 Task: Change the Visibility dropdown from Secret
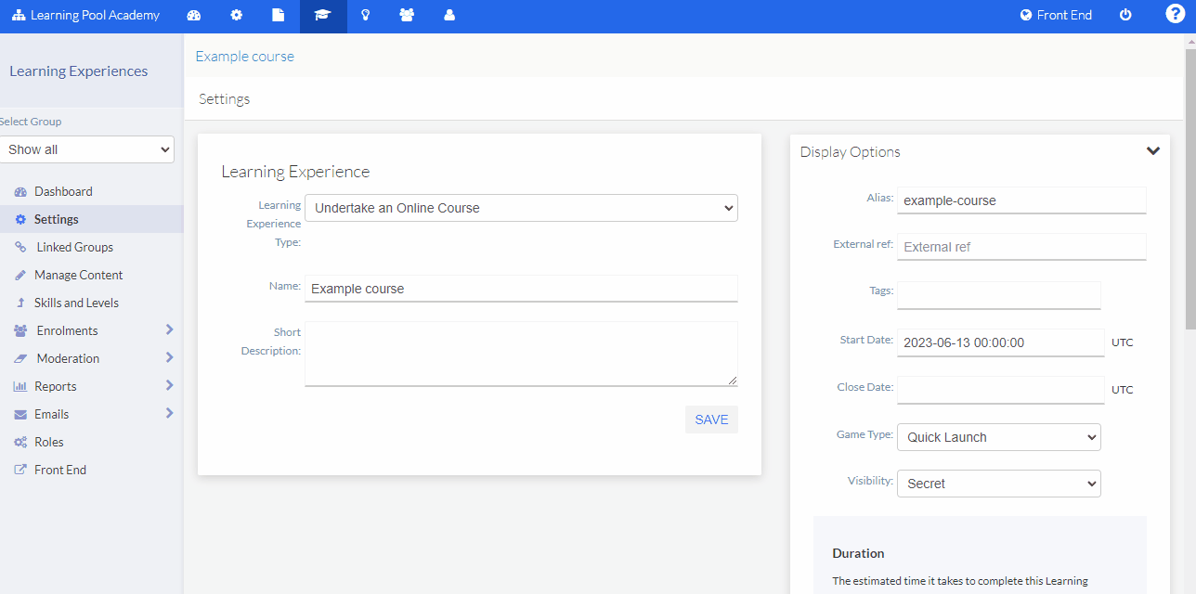[x=998, y=483]
